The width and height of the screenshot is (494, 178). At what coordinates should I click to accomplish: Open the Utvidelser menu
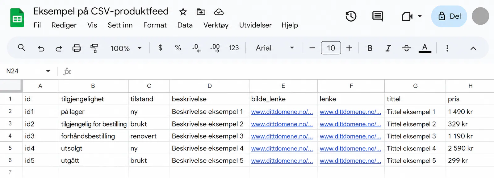coord(255,25)
